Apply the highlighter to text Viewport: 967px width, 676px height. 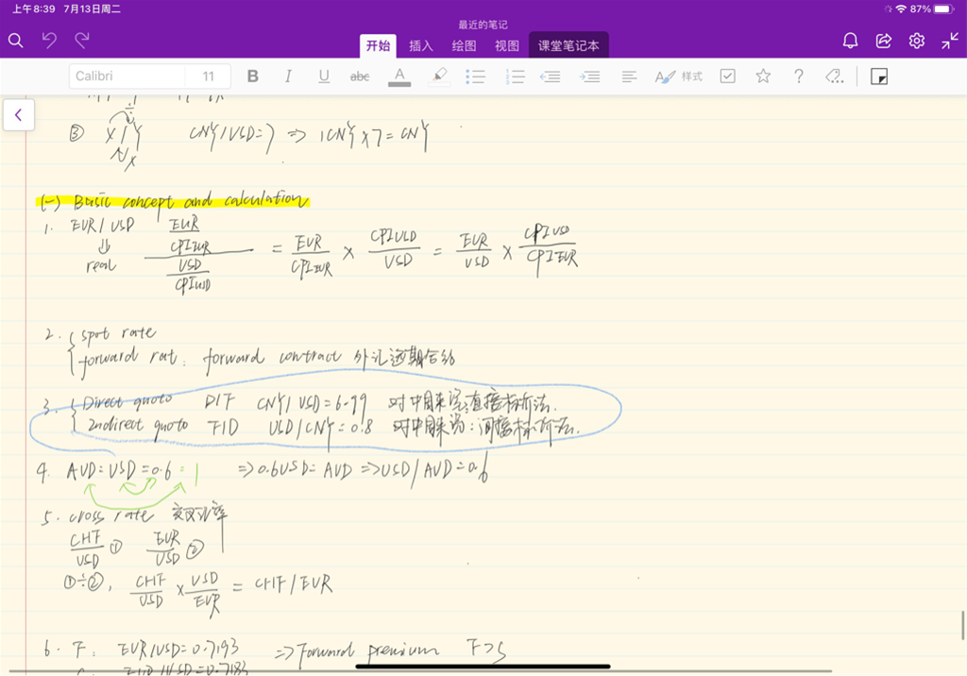pyautogui.click(x=437, y=76)
